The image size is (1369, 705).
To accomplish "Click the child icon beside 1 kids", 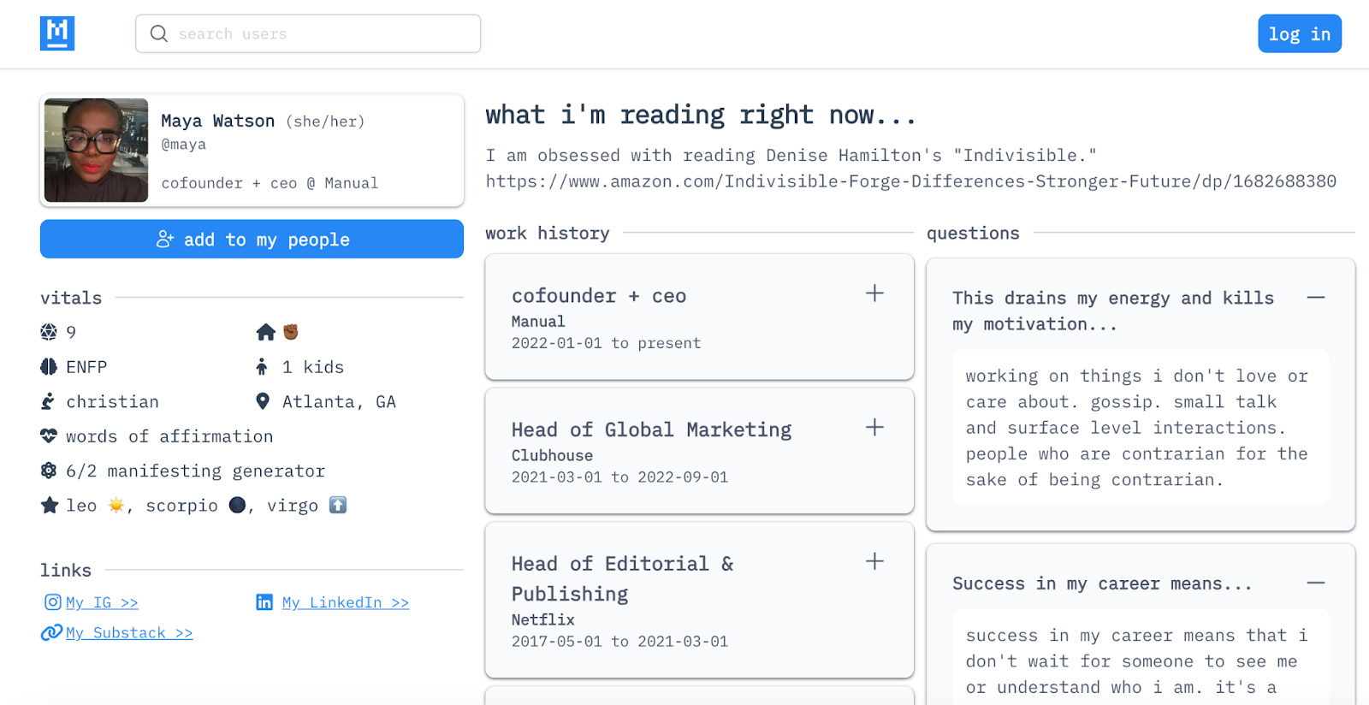I will tap(262, 367).
